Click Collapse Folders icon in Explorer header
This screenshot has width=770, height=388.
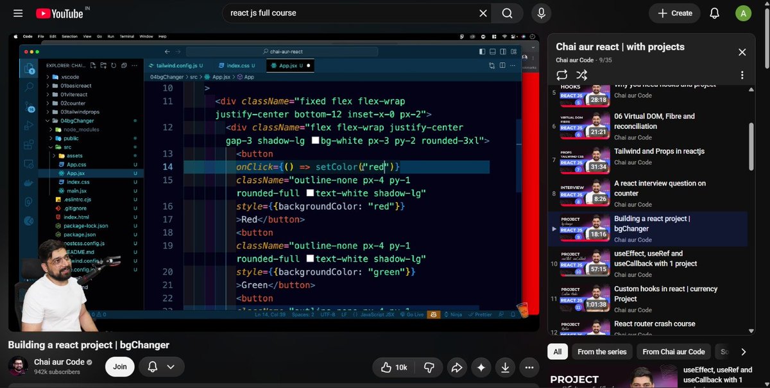pyautogui.click(x=123, y=65)
